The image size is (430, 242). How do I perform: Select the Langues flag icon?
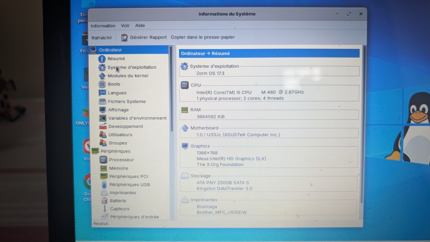[102, 93]
